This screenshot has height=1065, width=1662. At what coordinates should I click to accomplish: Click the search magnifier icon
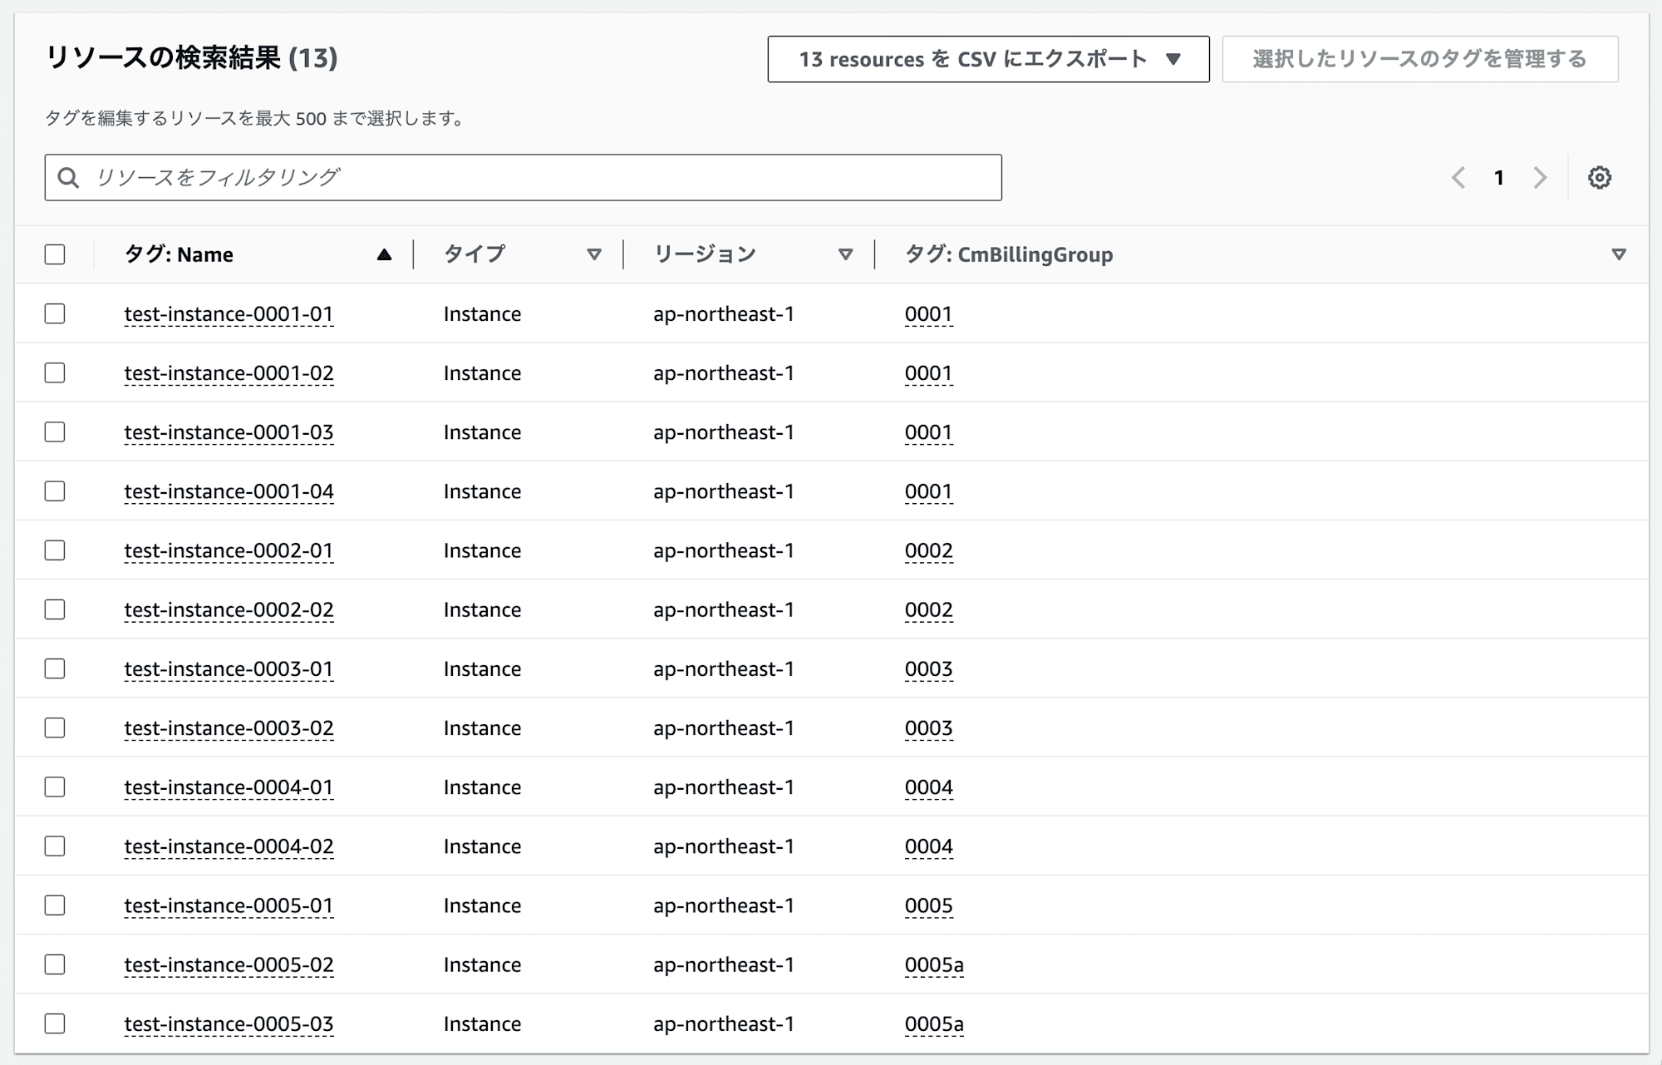coord(68,177)
